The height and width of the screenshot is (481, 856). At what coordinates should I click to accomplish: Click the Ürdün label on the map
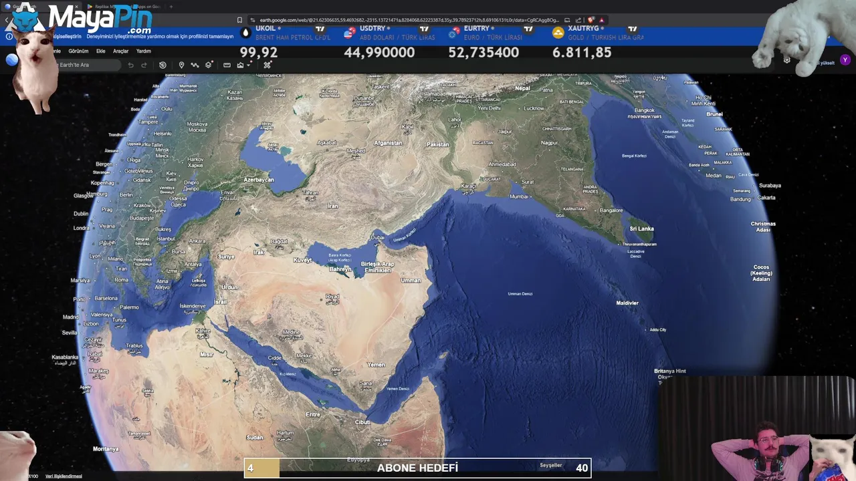point(229,287)
